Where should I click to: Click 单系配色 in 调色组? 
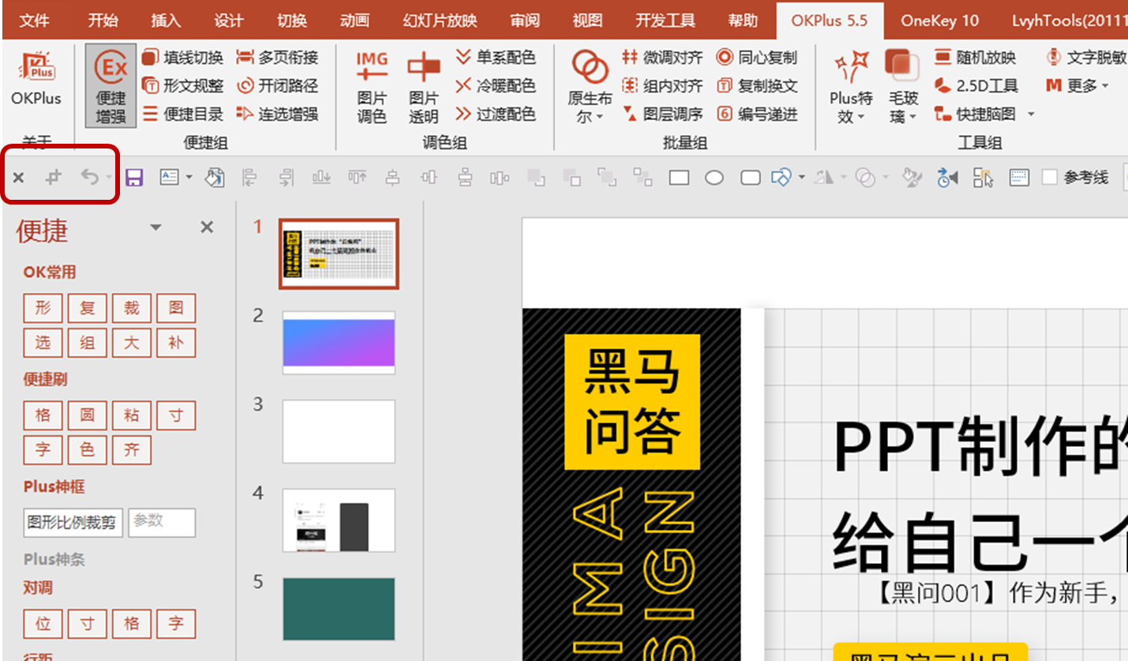click(496, 58)
